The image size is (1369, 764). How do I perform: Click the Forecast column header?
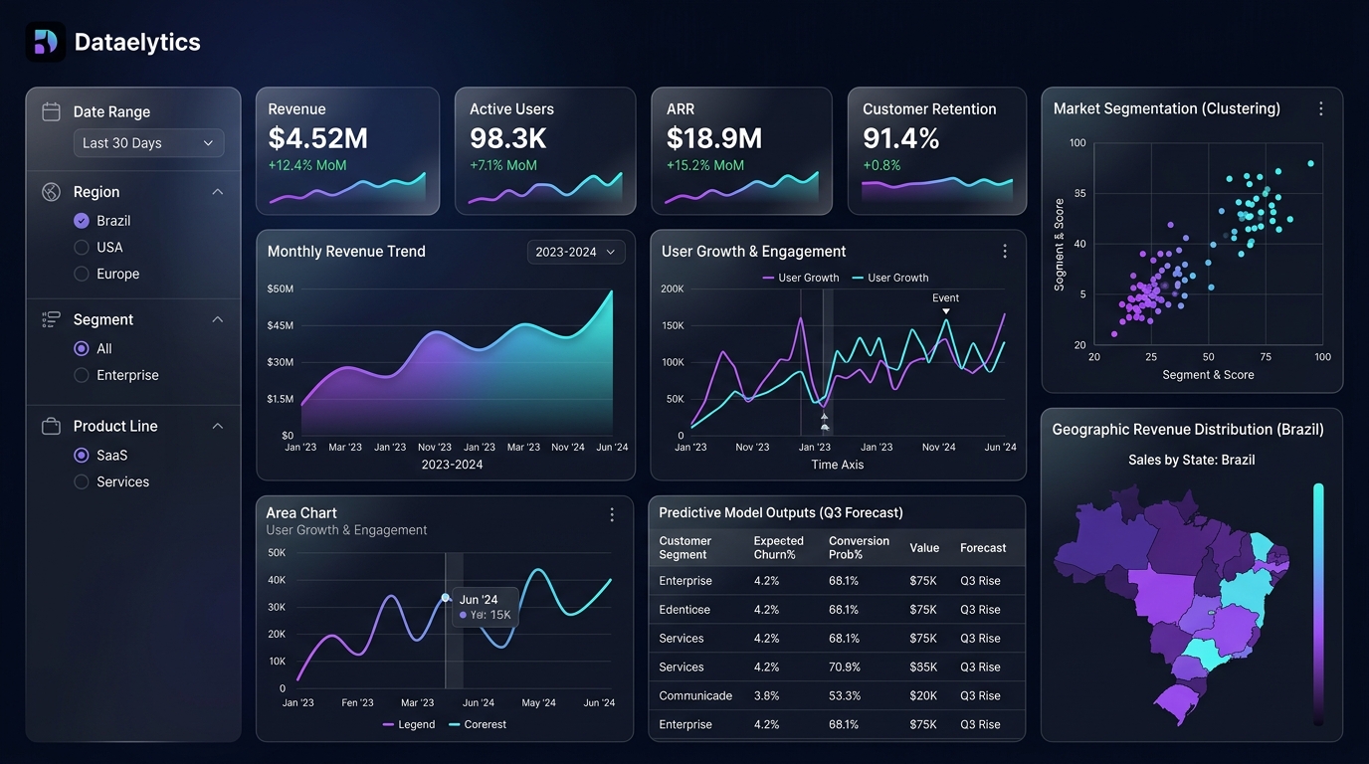983,548
